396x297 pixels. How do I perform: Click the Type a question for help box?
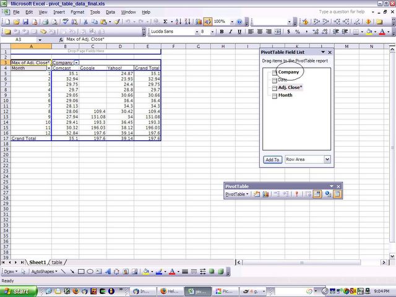[x=342, y=12]
